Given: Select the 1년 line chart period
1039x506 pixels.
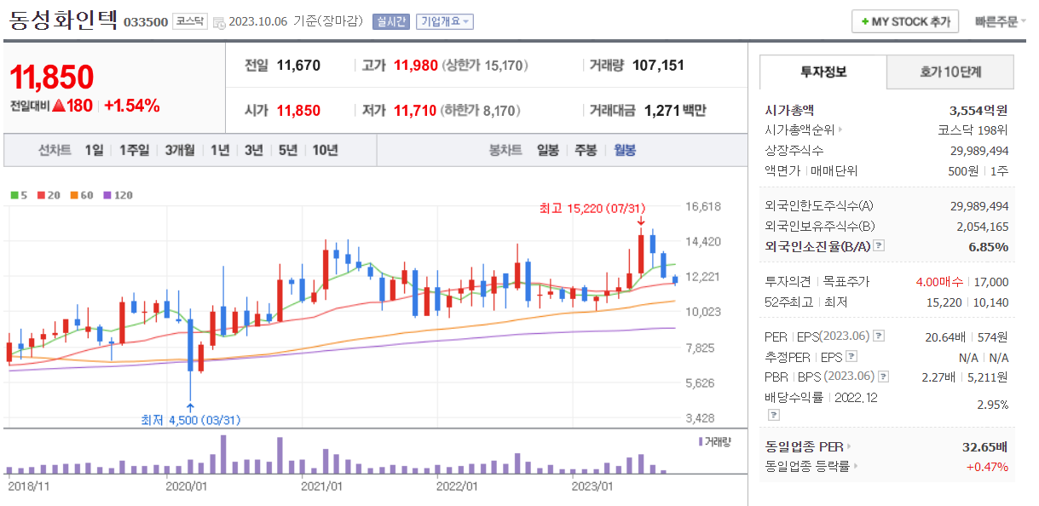Looking at the screenshot, I should point(220,151).
